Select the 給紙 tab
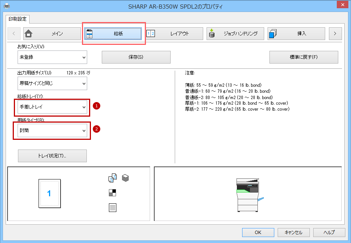 113,34
